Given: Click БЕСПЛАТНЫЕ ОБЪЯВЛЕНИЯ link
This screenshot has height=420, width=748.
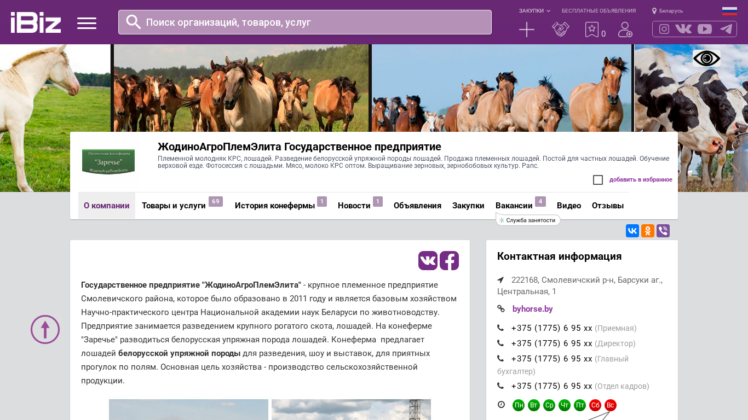Looking at the screenshot, I should (599, 11).
